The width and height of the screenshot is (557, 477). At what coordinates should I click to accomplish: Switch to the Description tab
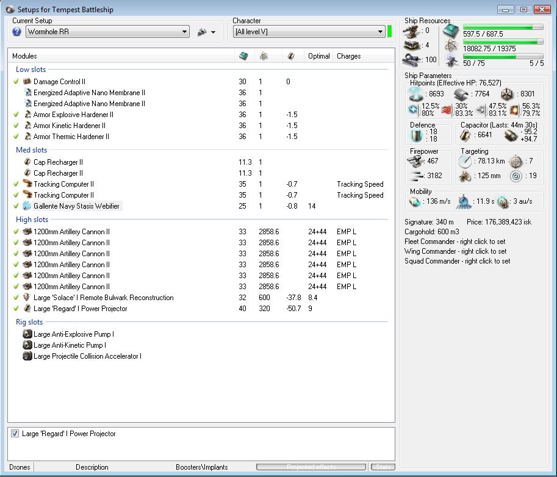(92, 467)
